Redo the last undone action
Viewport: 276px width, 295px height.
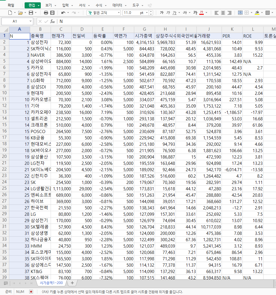click(74, 13)
